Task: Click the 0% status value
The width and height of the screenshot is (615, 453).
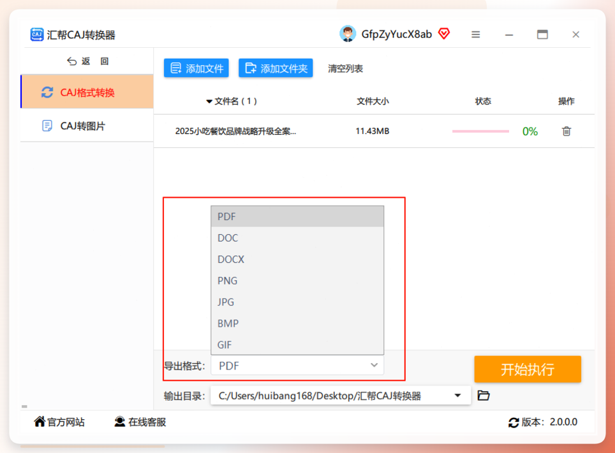Action: pos(530,131)
